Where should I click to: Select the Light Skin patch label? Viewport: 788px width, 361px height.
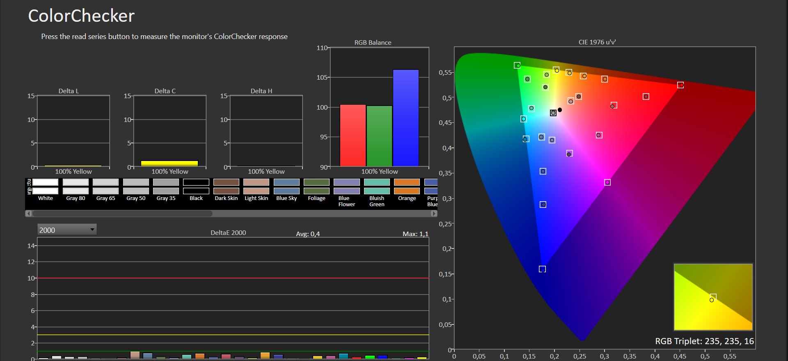point(257,198)
